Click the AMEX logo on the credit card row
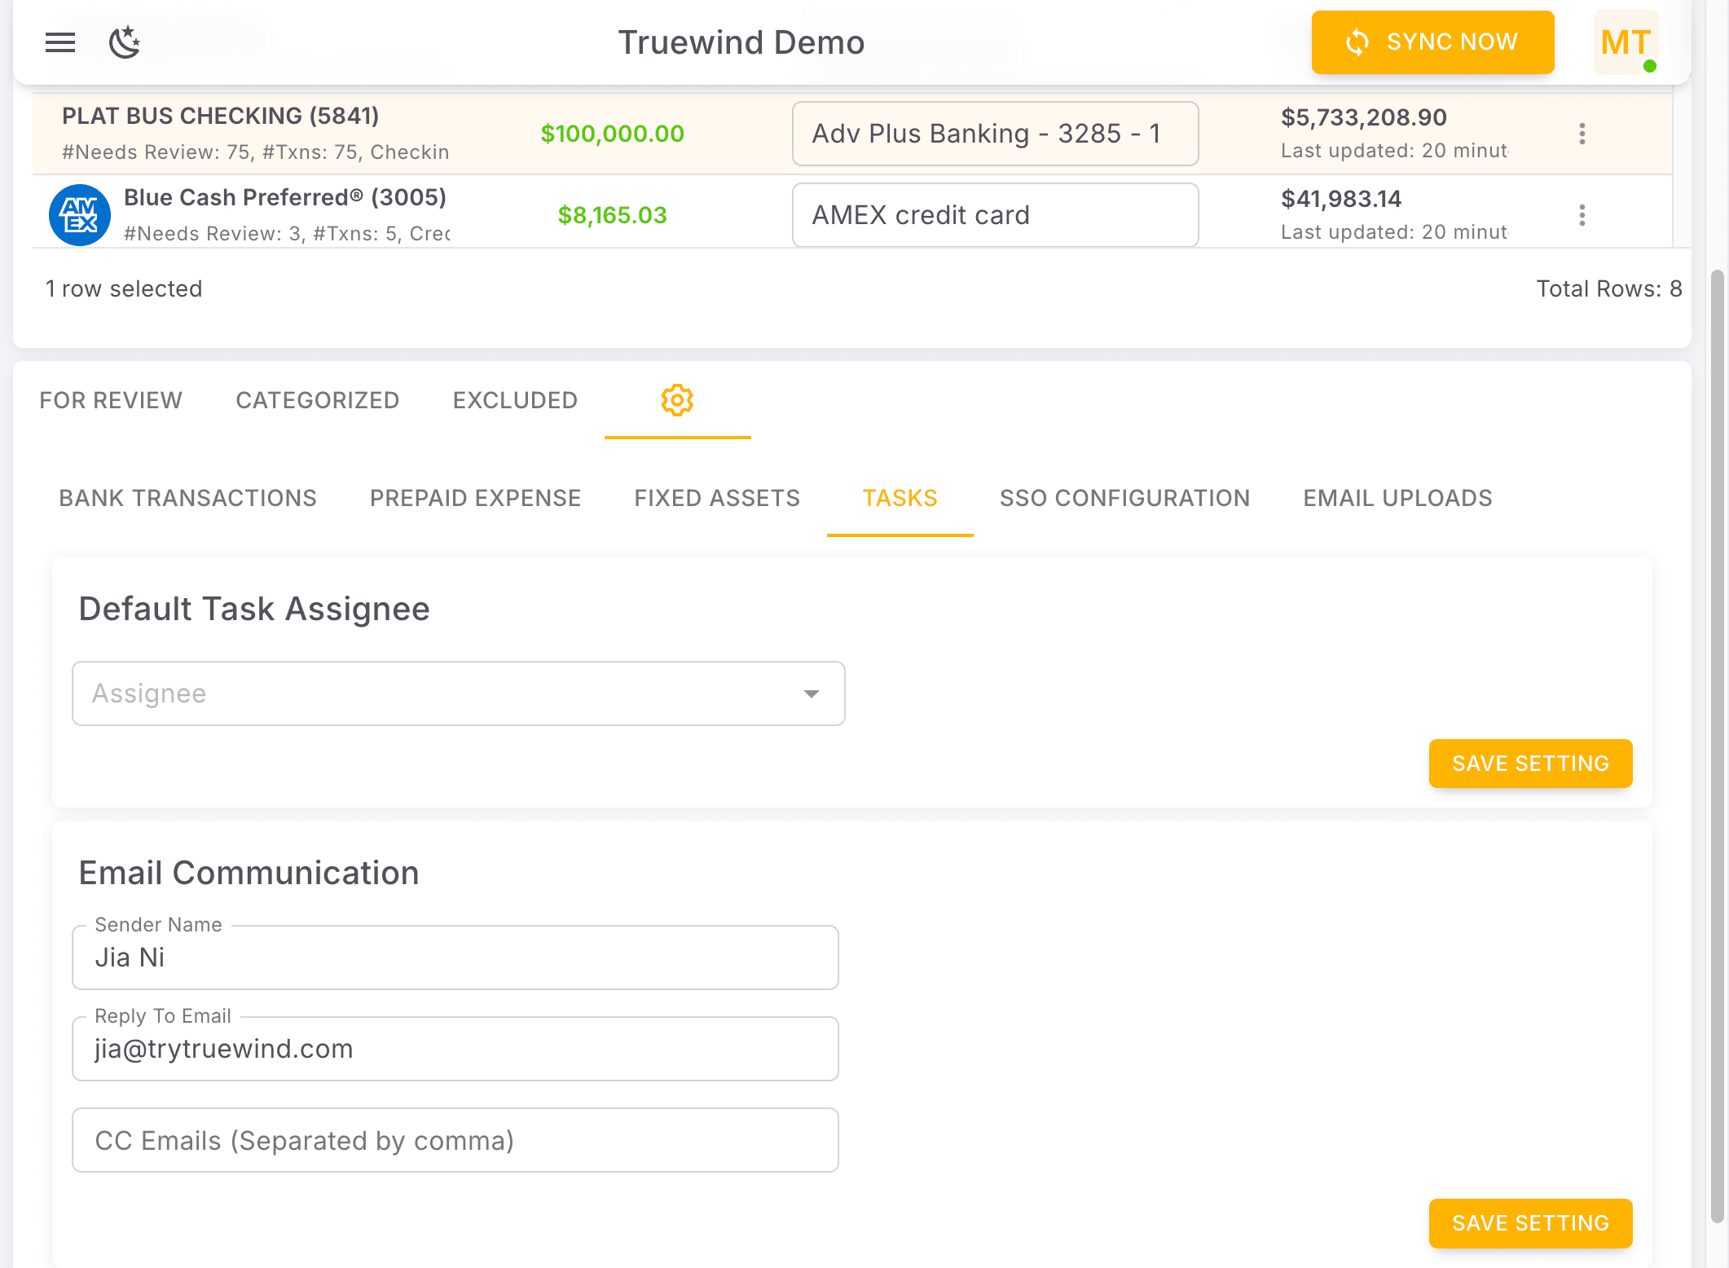 (80, 214)
